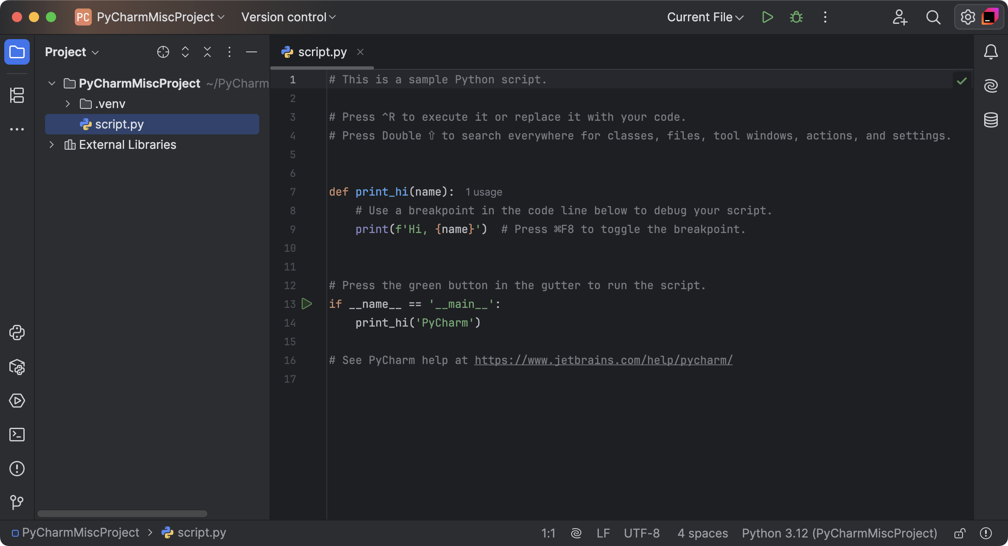Open the JetBrains PyCharm help link
1008x546 pixels.
pyautogui.click(x=603, y=360)
